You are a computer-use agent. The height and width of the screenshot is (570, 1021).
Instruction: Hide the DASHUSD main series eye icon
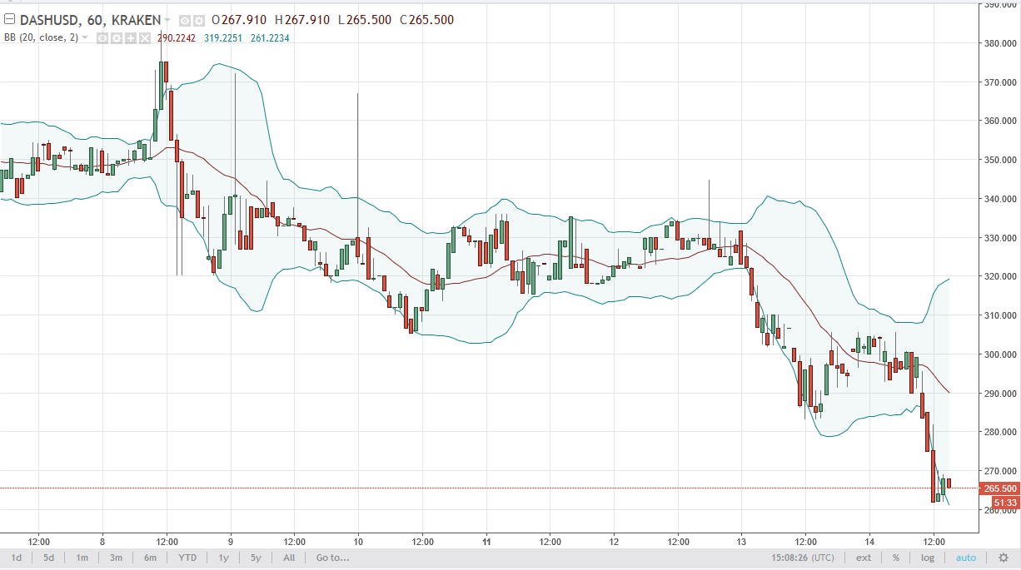(185, 20)
